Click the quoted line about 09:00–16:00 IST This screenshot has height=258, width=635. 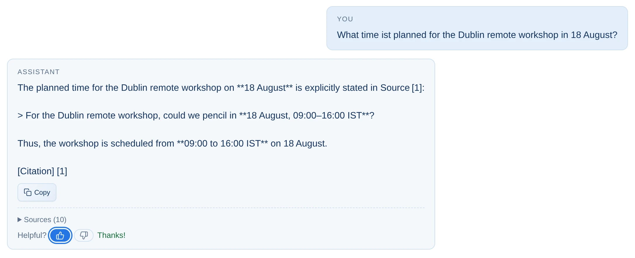pos(196,116)
